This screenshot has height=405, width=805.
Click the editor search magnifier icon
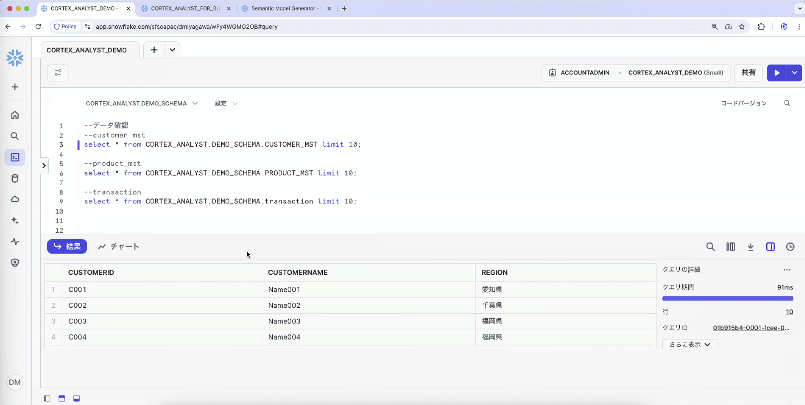787,103
